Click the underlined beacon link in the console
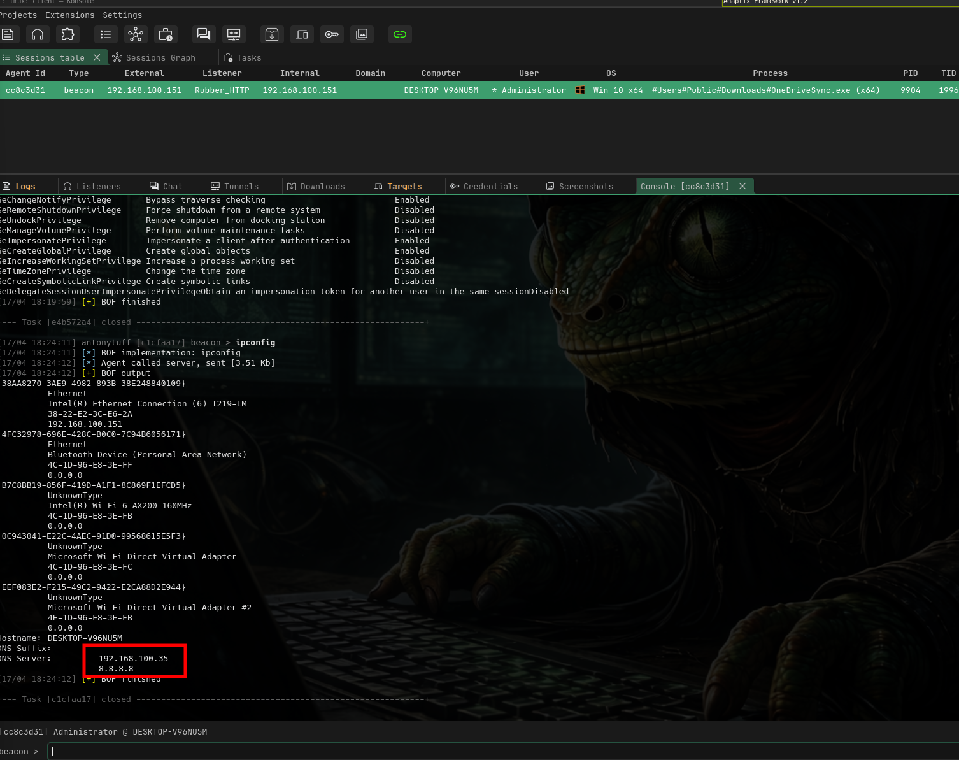 [205, 343]
